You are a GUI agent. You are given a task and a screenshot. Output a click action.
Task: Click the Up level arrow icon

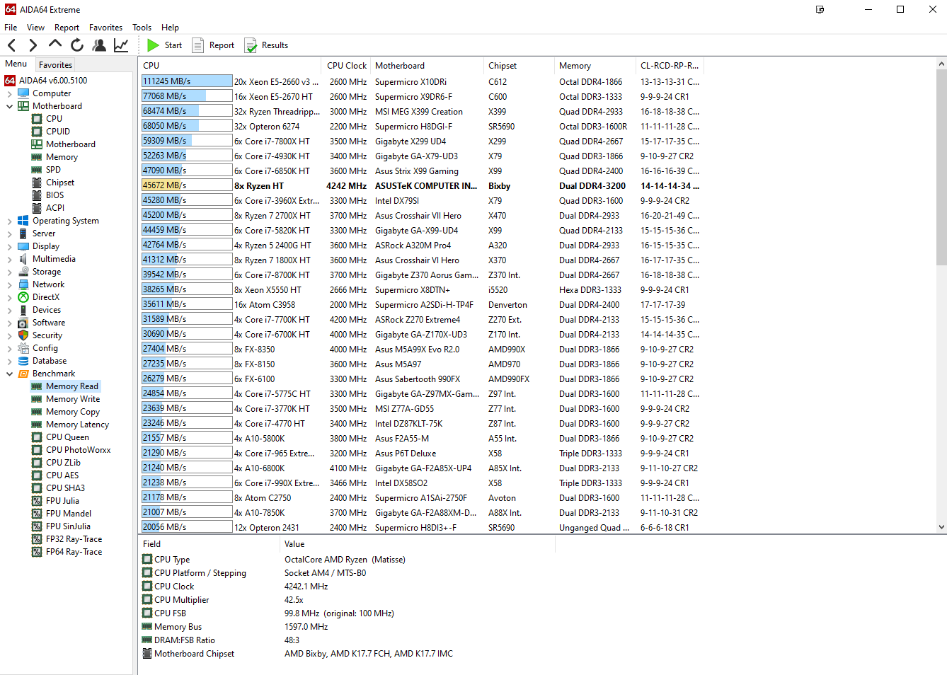(x=55, y=45)
